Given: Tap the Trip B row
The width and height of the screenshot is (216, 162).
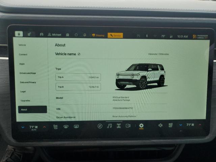Looking at the screenshot, I should click(x=78, y=87).
